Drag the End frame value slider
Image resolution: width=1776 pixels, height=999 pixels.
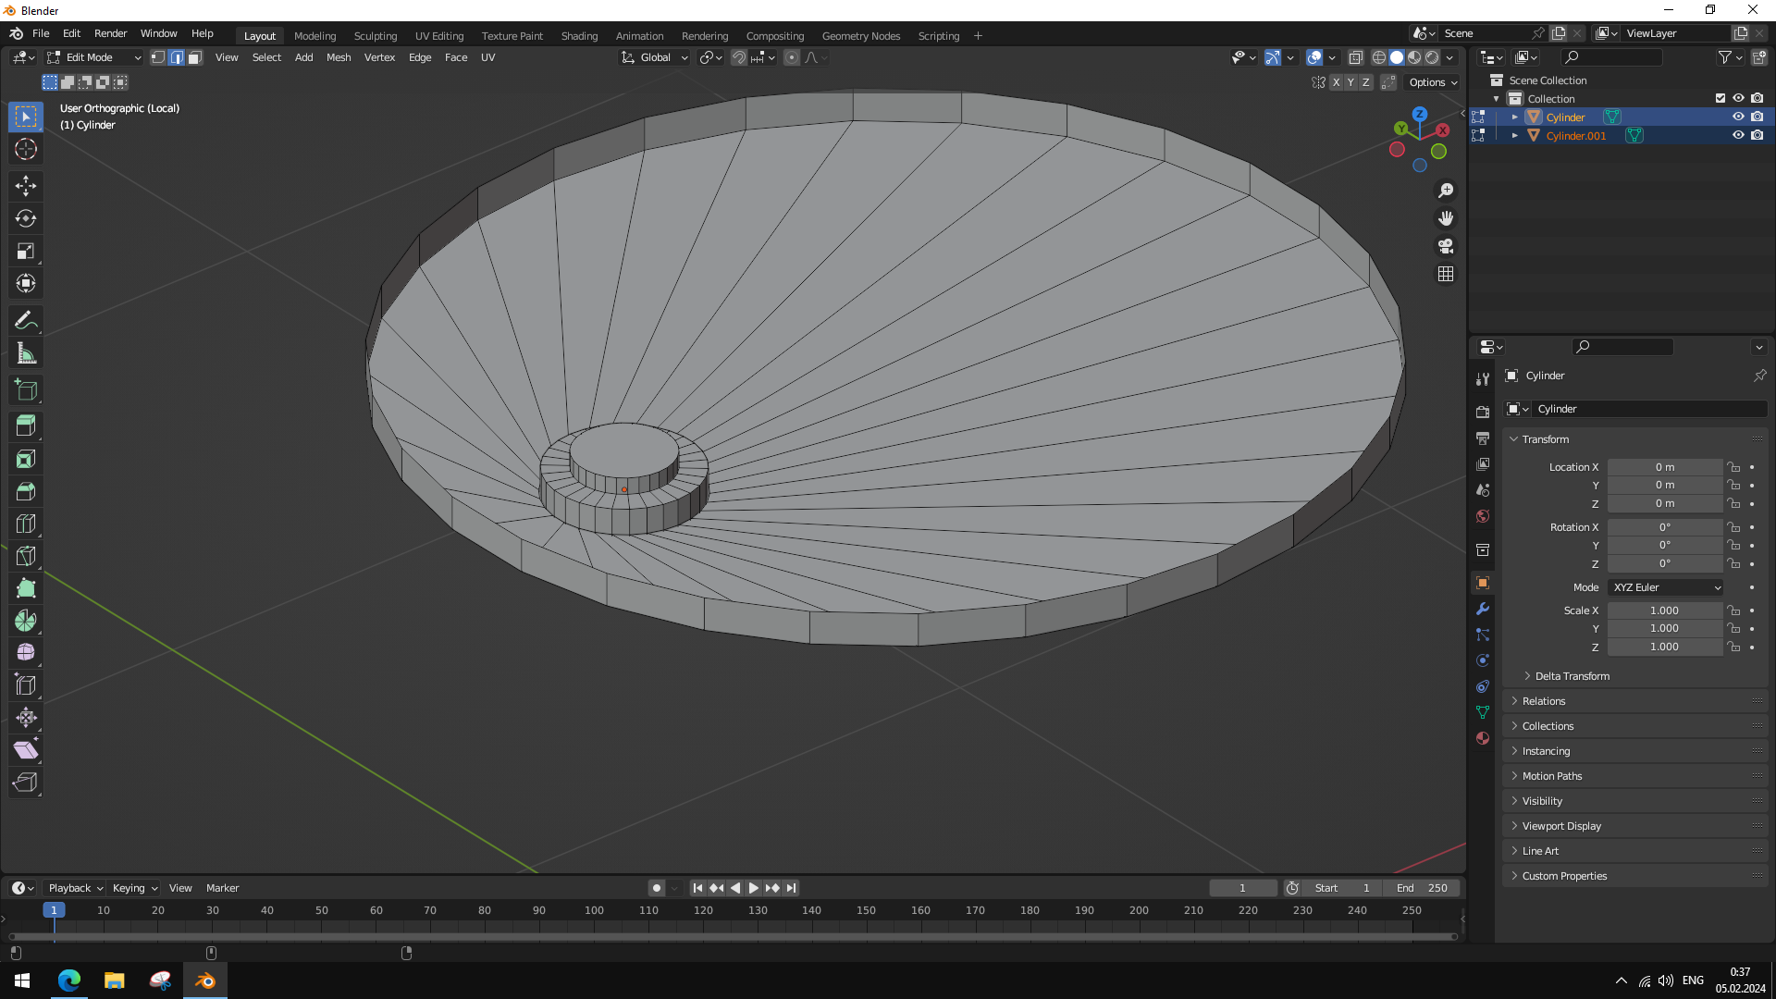[1421, 887]
